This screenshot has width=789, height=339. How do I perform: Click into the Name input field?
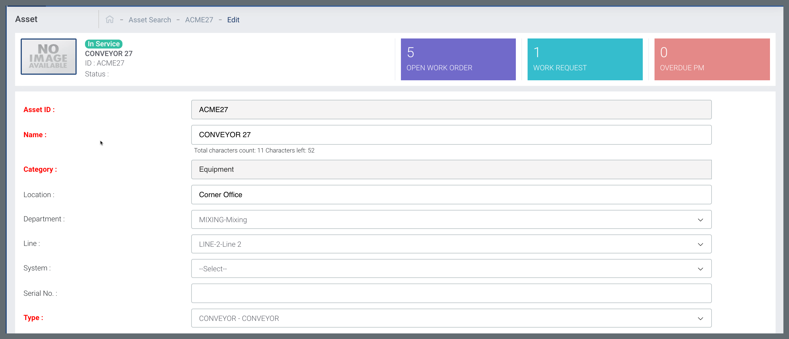pos(451,135)
